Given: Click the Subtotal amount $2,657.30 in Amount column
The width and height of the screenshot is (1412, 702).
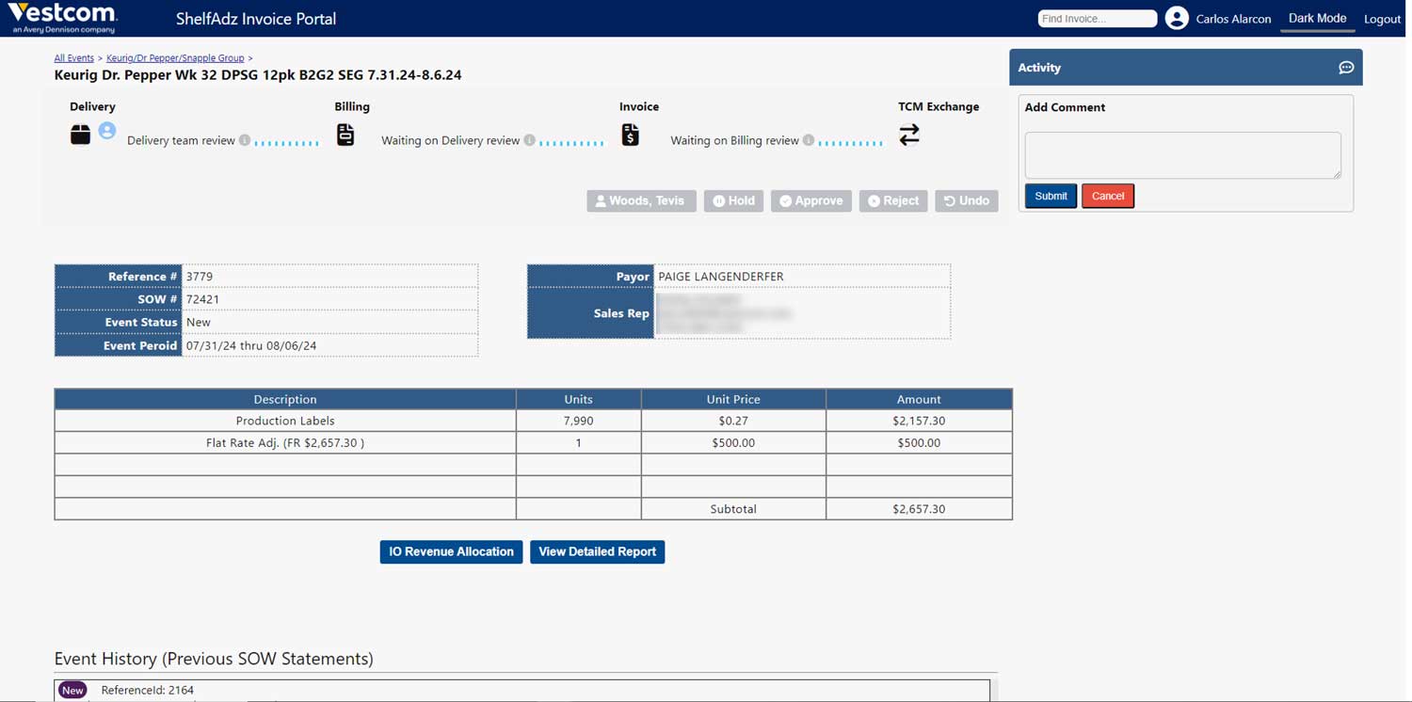Looking at the screenshot, I should point(919,509).
